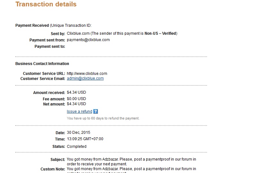
Task: Click the help icon beside Issue a refund
Action: click(x=96, y=112)
